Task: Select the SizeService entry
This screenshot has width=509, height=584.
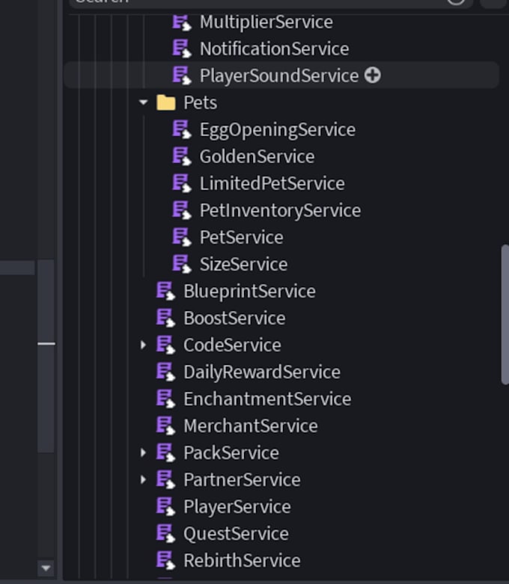Action: click(x=243, y=264)
